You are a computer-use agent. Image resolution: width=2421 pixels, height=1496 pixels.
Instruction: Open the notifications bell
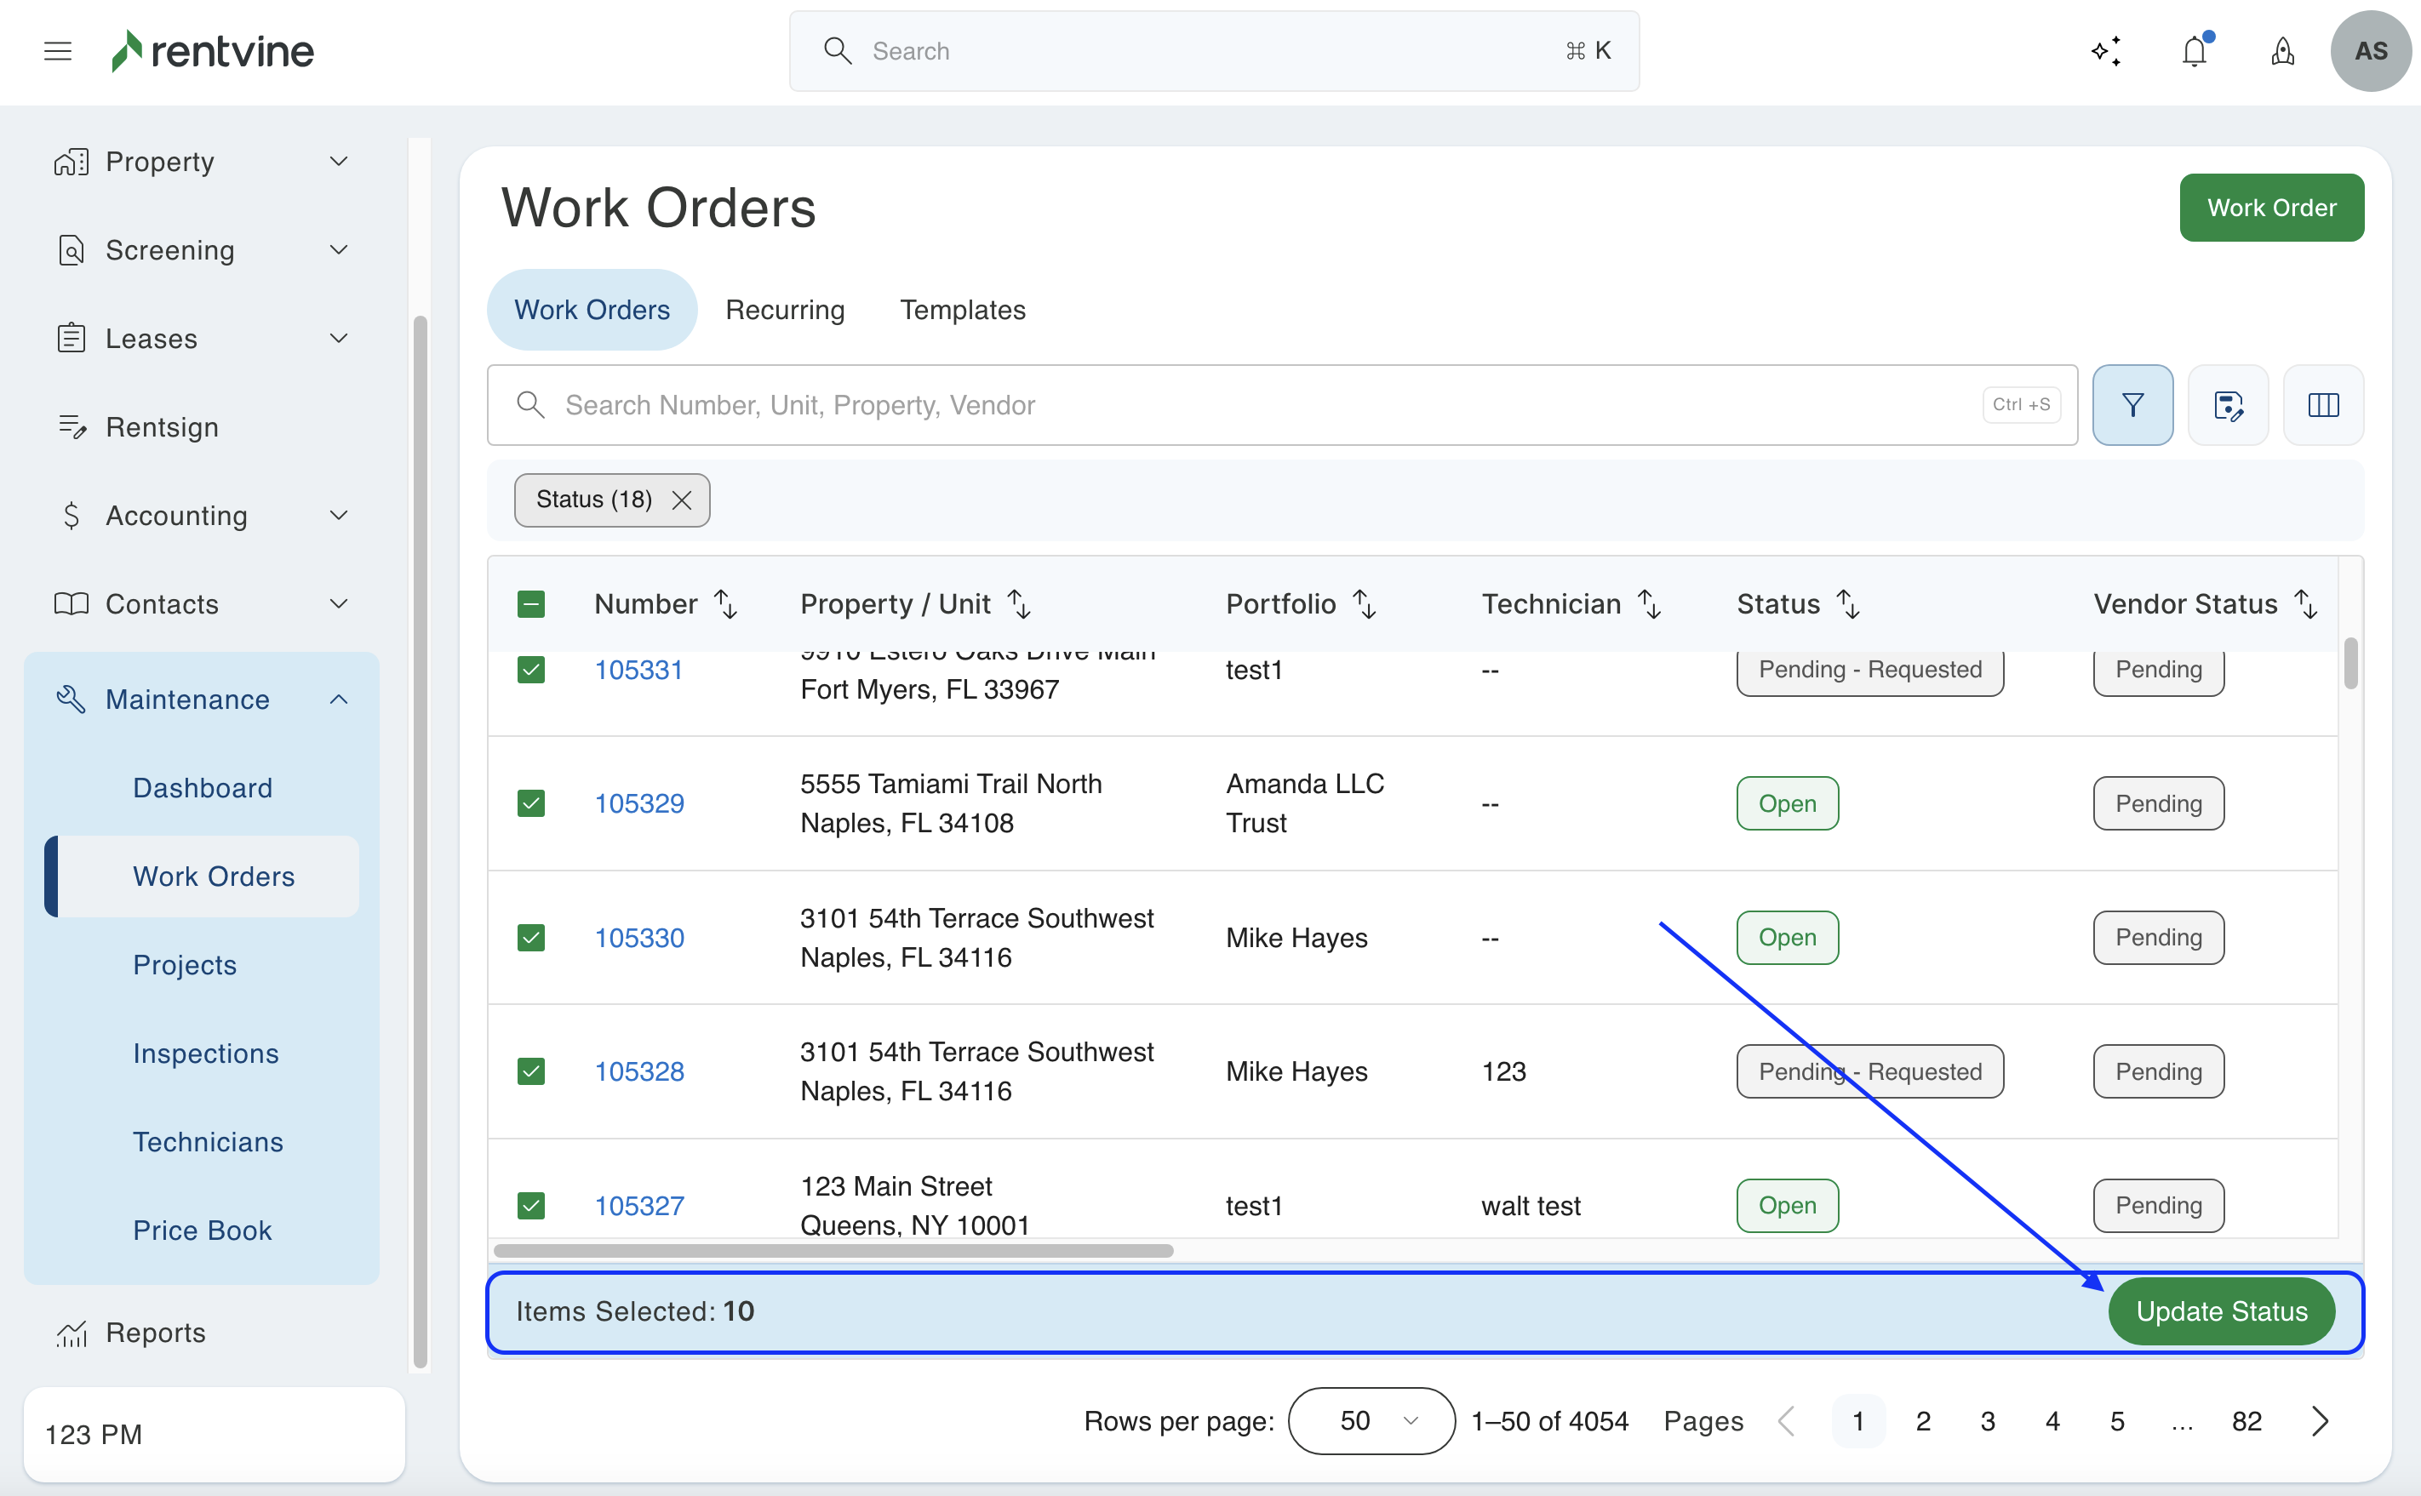coord(2195,51)
